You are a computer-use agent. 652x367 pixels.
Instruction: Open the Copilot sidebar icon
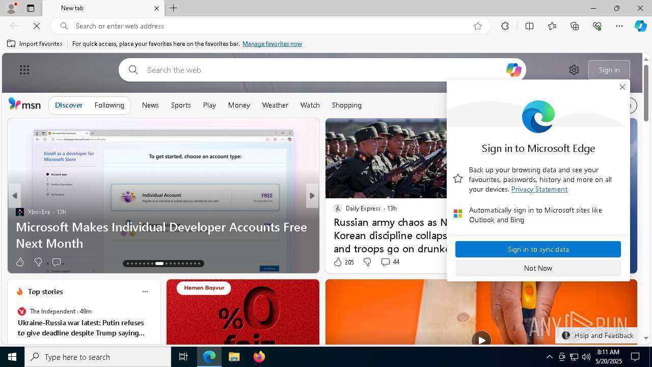point(640,26)
